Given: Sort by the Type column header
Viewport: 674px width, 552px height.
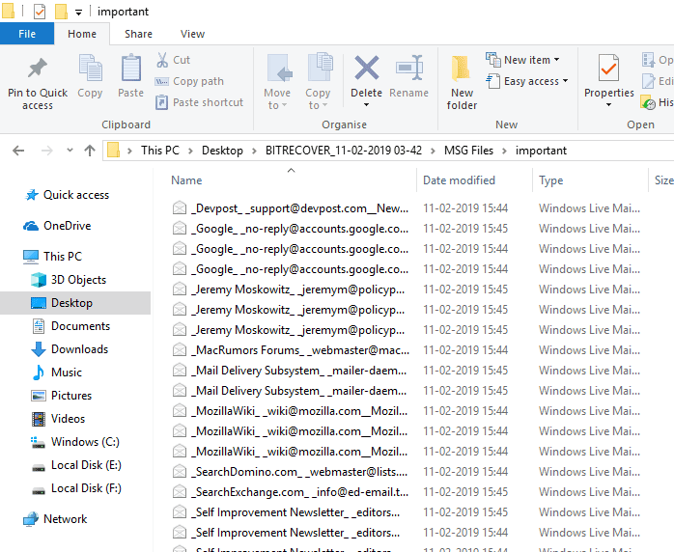Looking at the screenshot, I should (x=551, y=180).
